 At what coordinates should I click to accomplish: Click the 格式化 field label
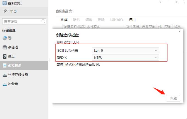(x=62, y=58)
